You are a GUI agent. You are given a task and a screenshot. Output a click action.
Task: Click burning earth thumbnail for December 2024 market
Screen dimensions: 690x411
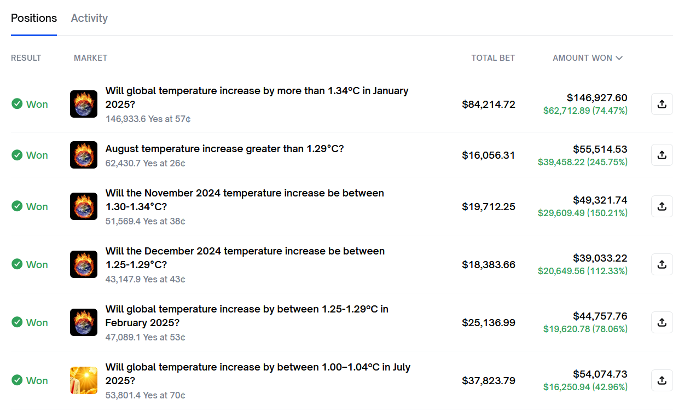pos(84,264)
